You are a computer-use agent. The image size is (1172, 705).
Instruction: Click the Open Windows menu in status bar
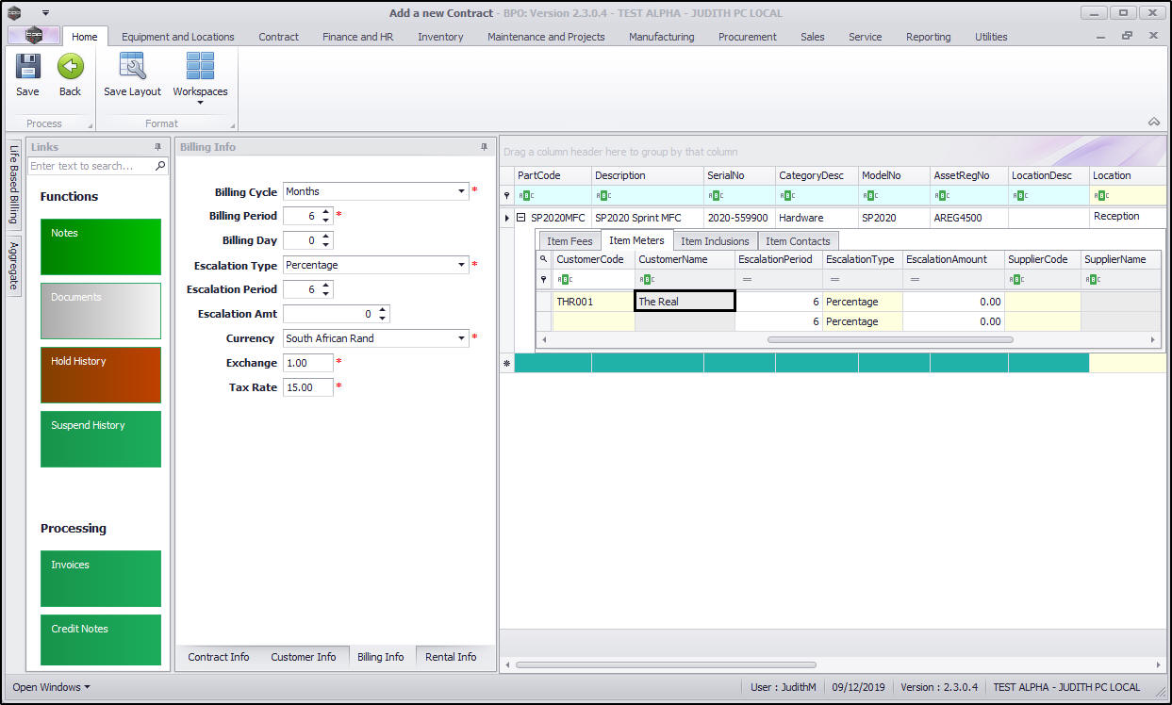tap(52, 687)
